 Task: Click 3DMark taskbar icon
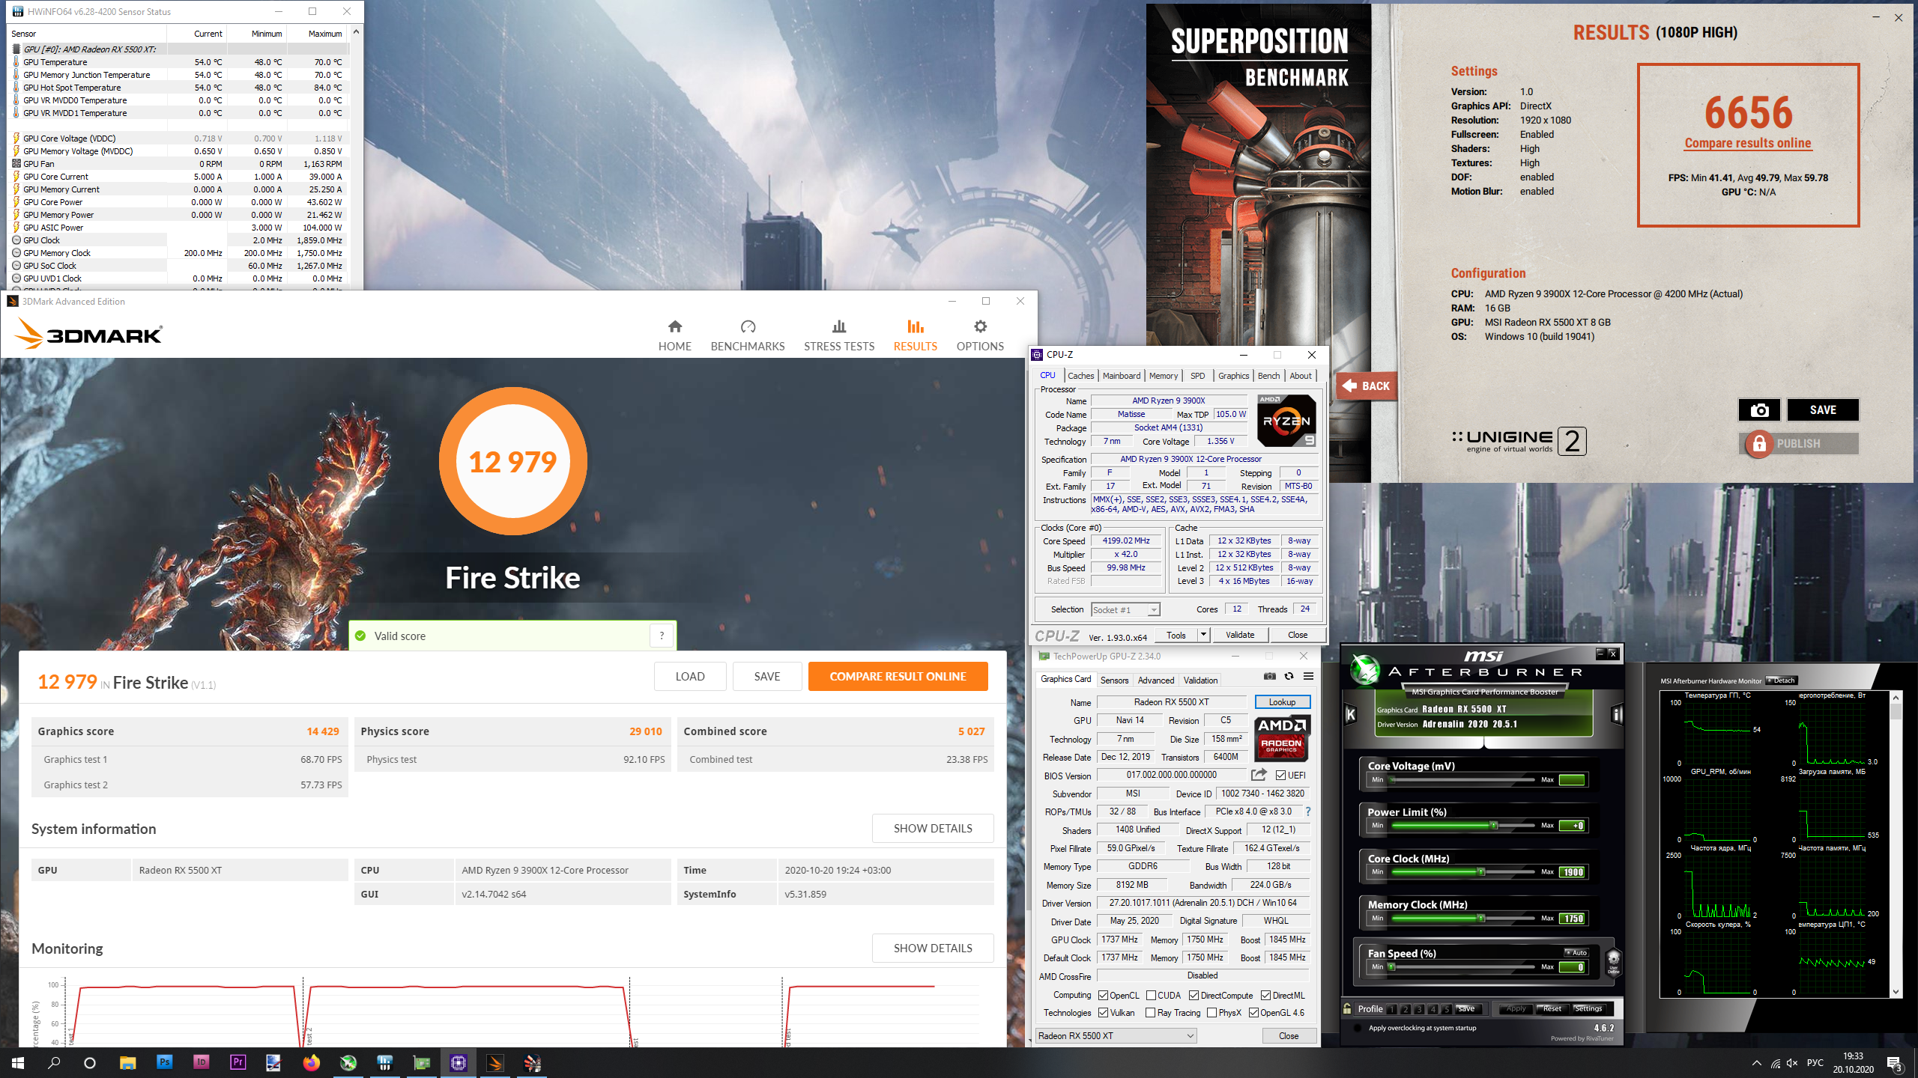click(x=494, y=1062)
